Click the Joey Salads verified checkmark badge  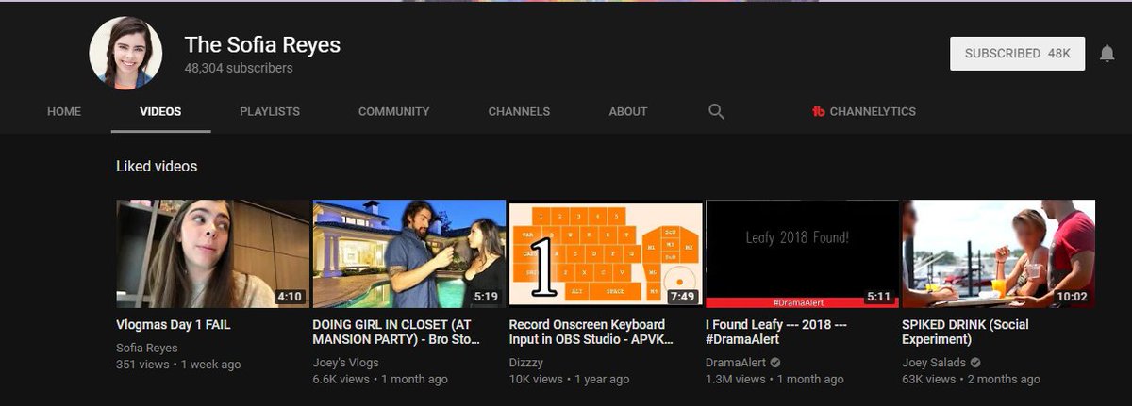click(975, 362)
